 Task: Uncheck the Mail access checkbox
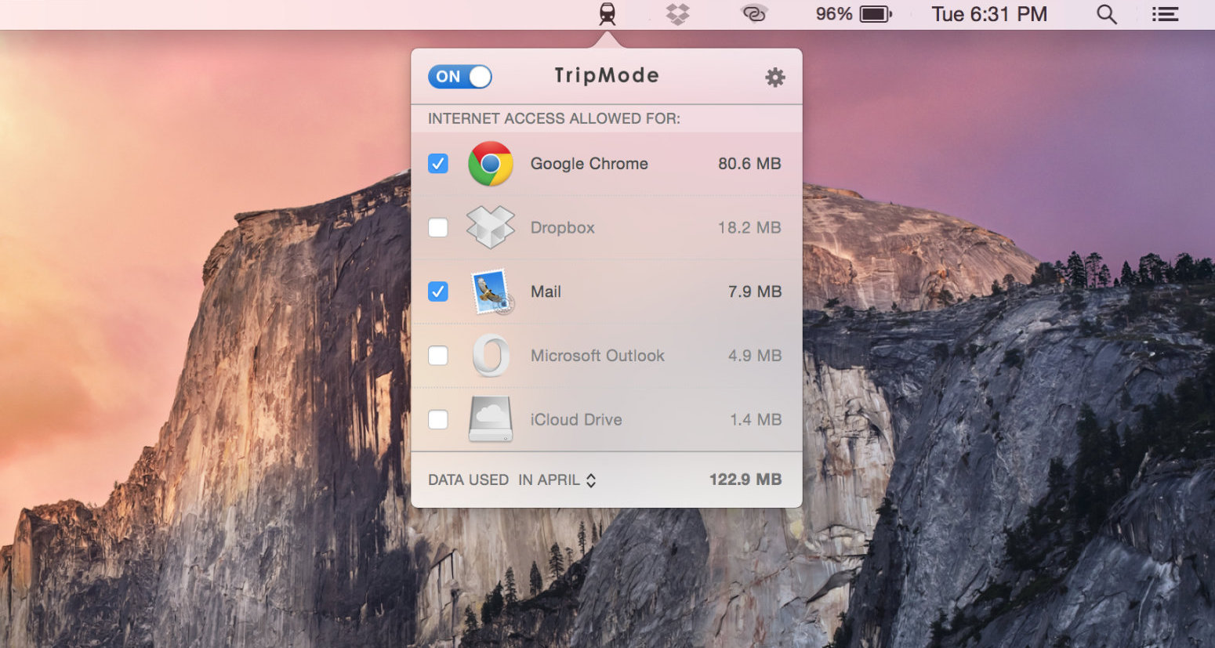tap(438, 291)
